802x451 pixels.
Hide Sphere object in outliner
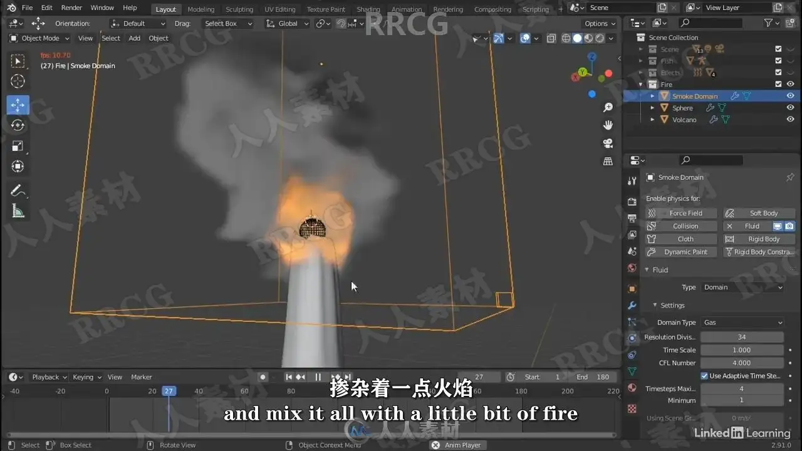click(790, 108)
